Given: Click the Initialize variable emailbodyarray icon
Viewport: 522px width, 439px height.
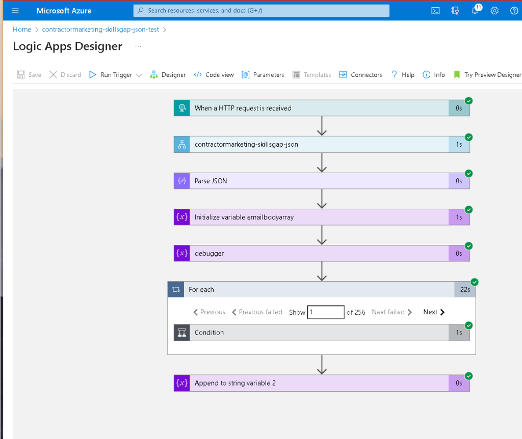Looking at the screenshot, I should [x=182, y=217].
